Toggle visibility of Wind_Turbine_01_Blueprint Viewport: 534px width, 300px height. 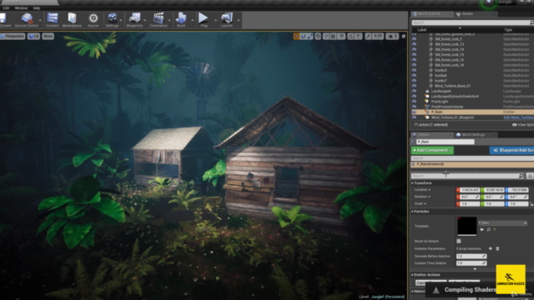pyautogui.click(x=414, y=117)
